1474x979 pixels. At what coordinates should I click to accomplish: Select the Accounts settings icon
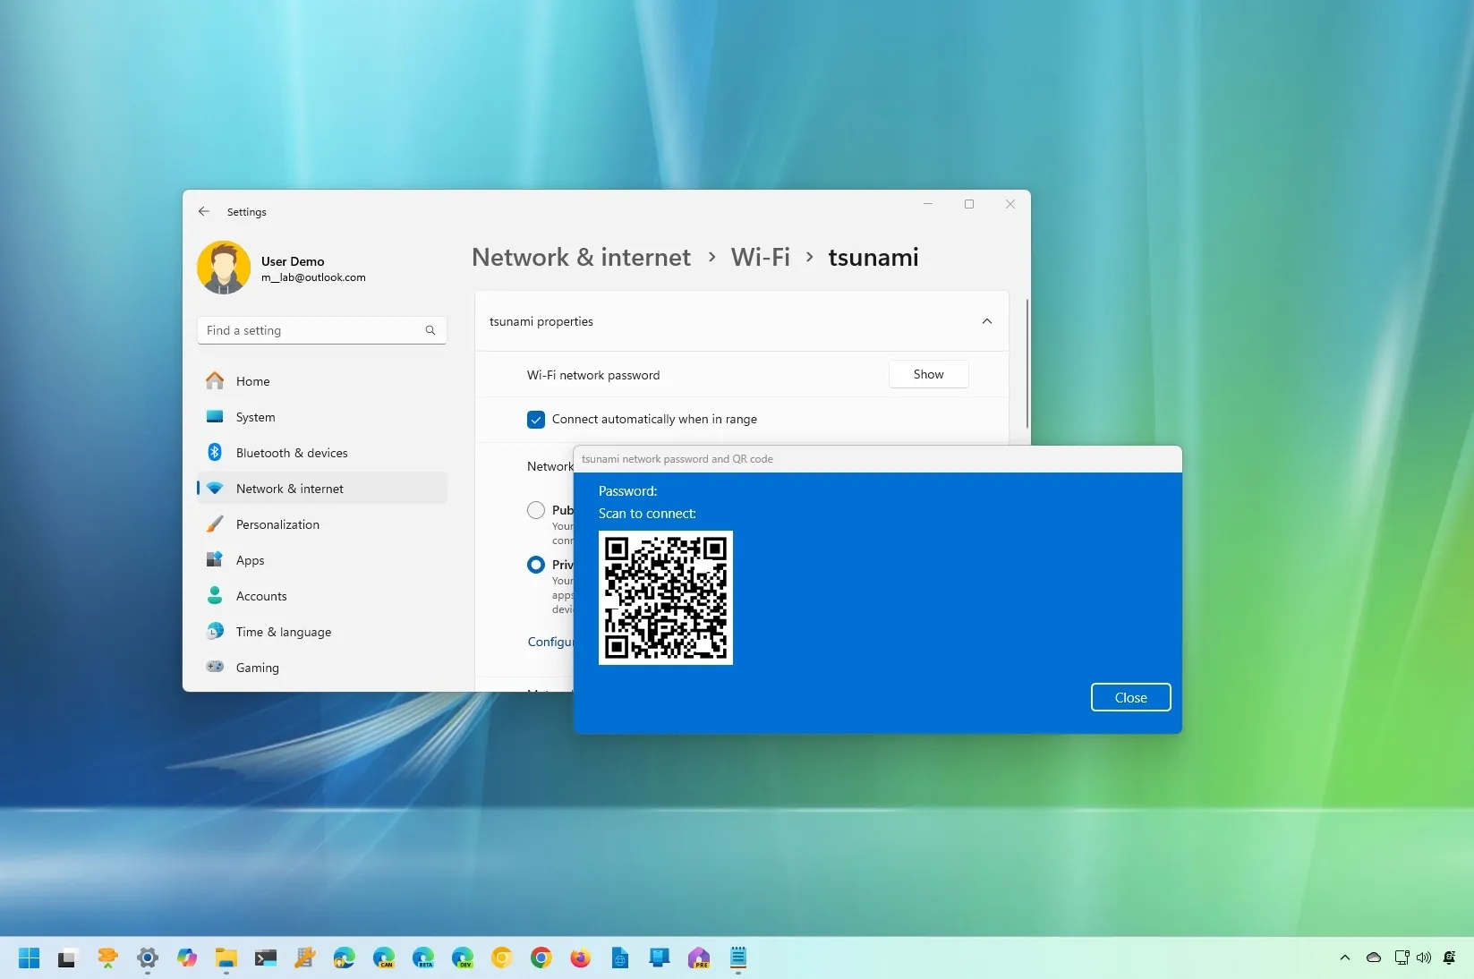215,596
